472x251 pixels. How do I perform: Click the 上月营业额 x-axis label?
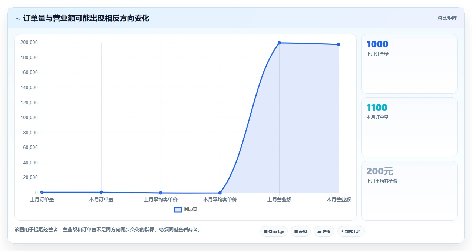[279, 200]
